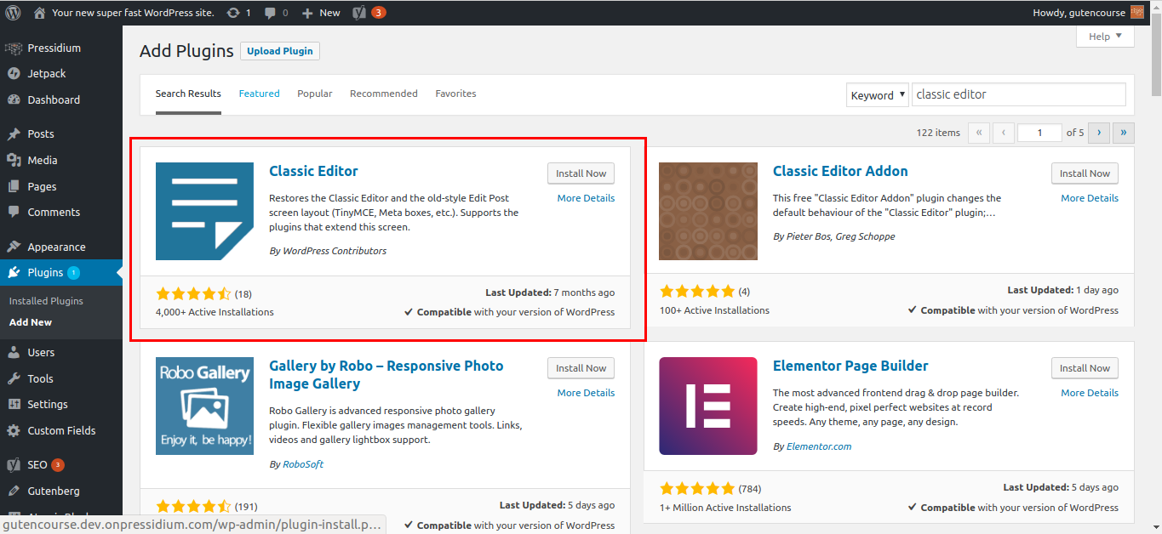The image size is (1162, 534).
Task: Open the Classic Editor Addon title link
Action: pyautogui.click(x=840, y=171)
